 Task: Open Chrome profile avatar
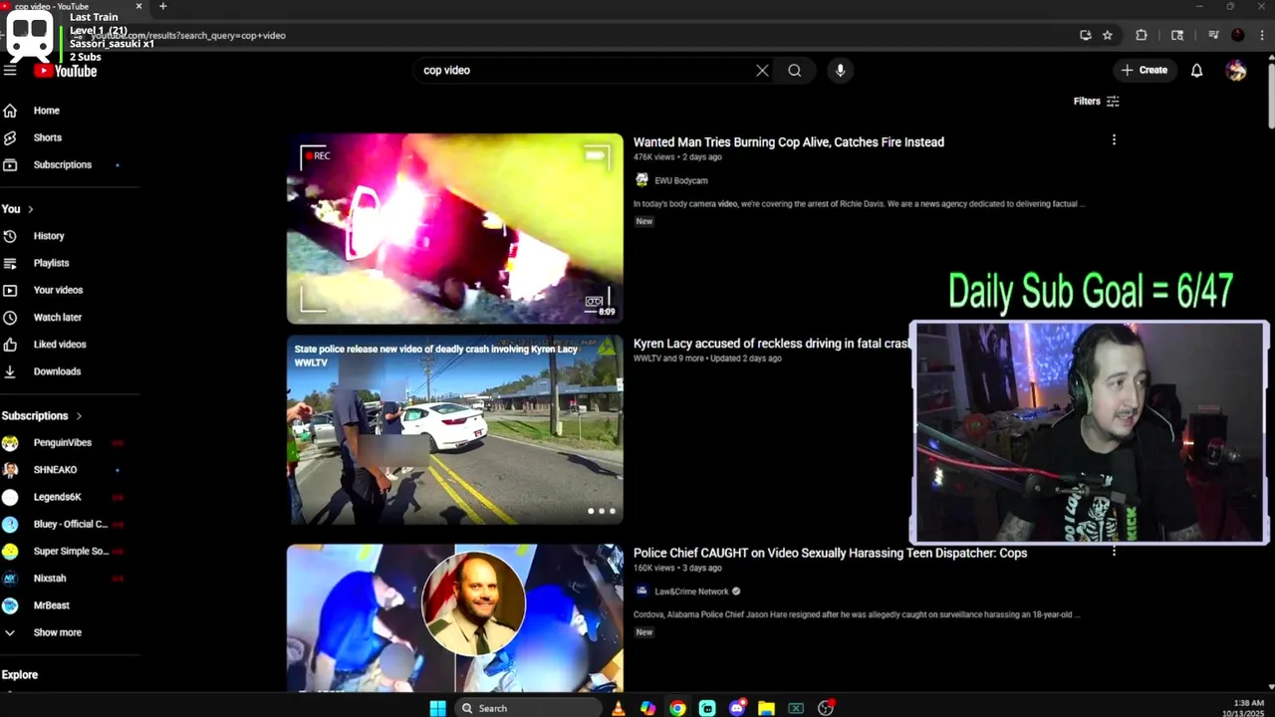1237,35
